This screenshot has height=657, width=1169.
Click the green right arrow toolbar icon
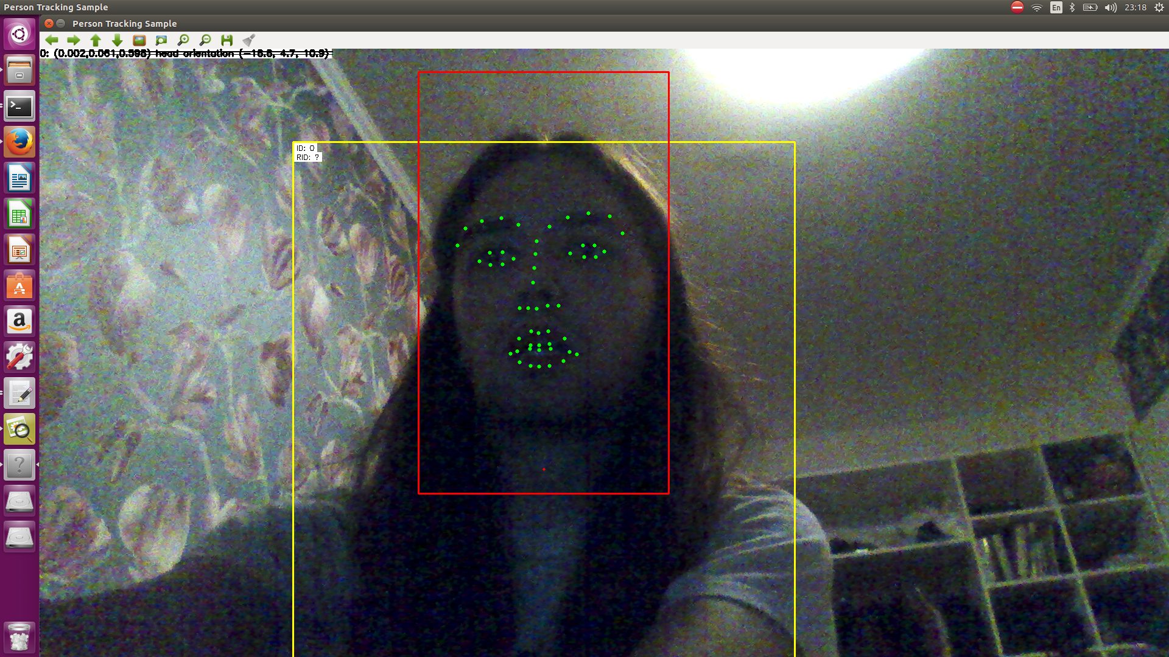pyautogui.click(x=74, y=40)
